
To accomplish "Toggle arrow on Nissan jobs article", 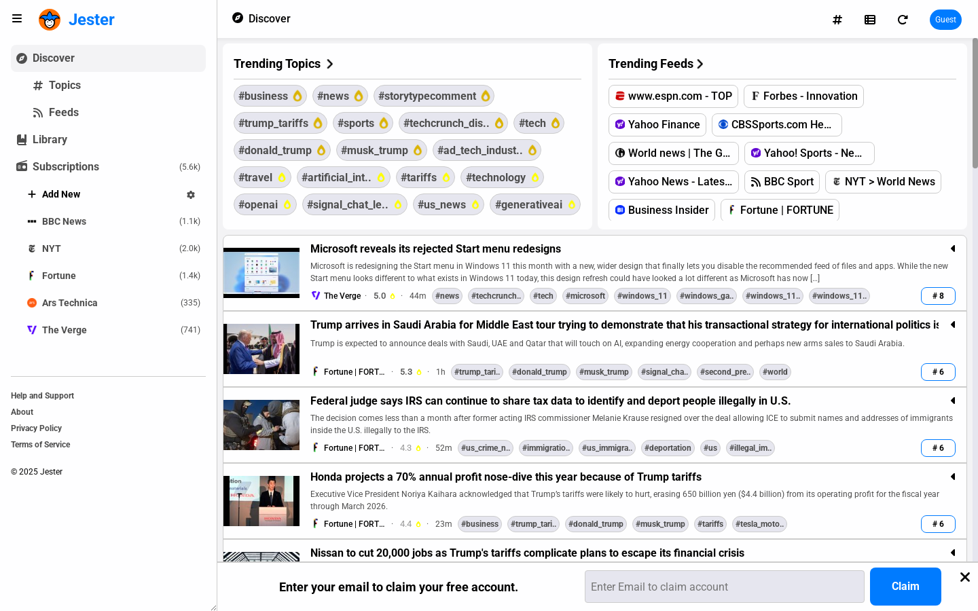I will pos(953,553).
